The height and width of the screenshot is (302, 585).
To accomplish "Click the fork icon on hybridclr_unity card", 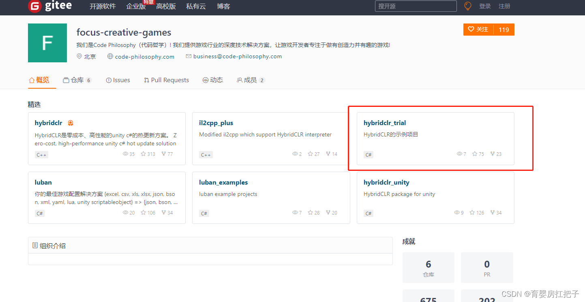I will coord(493,213).
